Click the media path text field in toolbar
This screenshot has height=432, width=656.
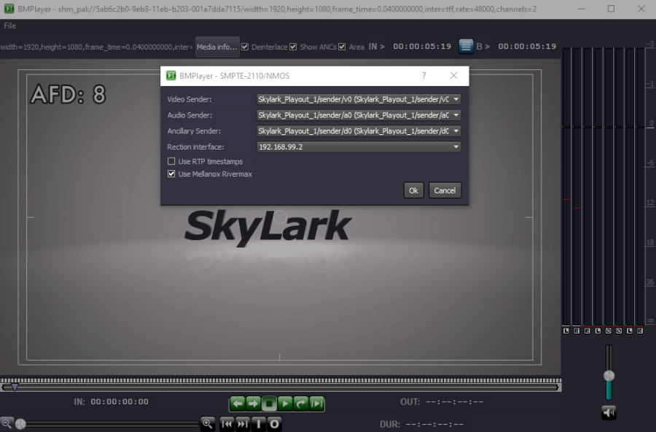[x=96, y=47]
